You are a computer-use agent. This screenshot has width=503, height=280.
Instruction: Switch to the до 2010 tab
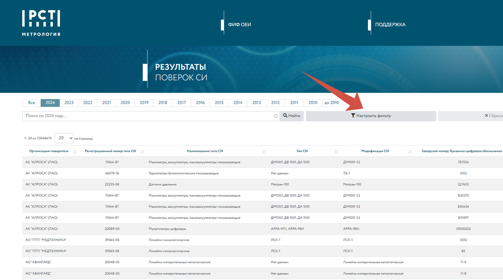(332, 103)
